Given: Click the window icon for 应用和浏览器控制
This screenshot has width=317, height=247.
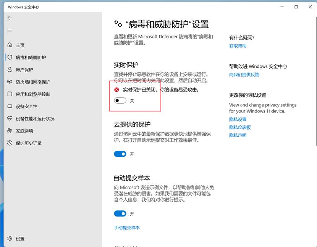Looking at the screenshot, I should coord(10,94).
